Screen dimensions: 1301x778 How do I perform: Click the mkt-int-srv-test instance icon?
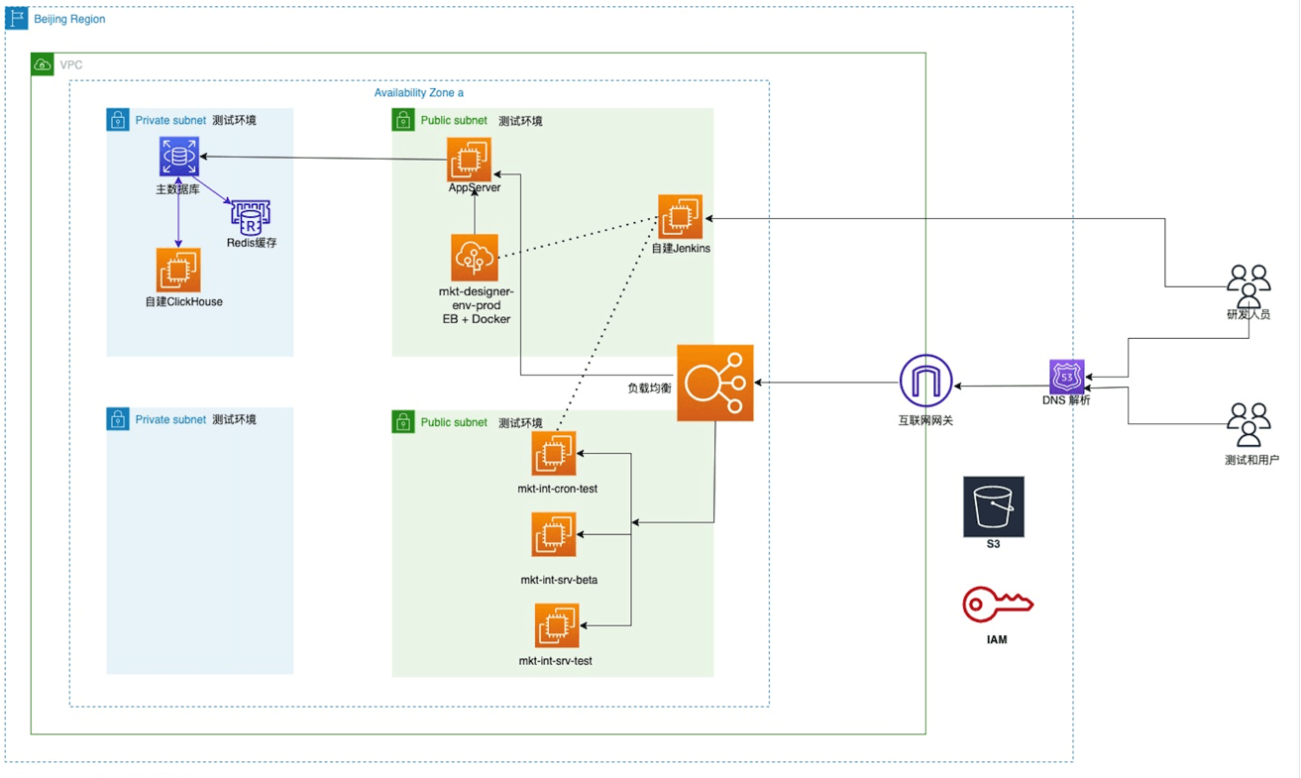tap(555, 623)
